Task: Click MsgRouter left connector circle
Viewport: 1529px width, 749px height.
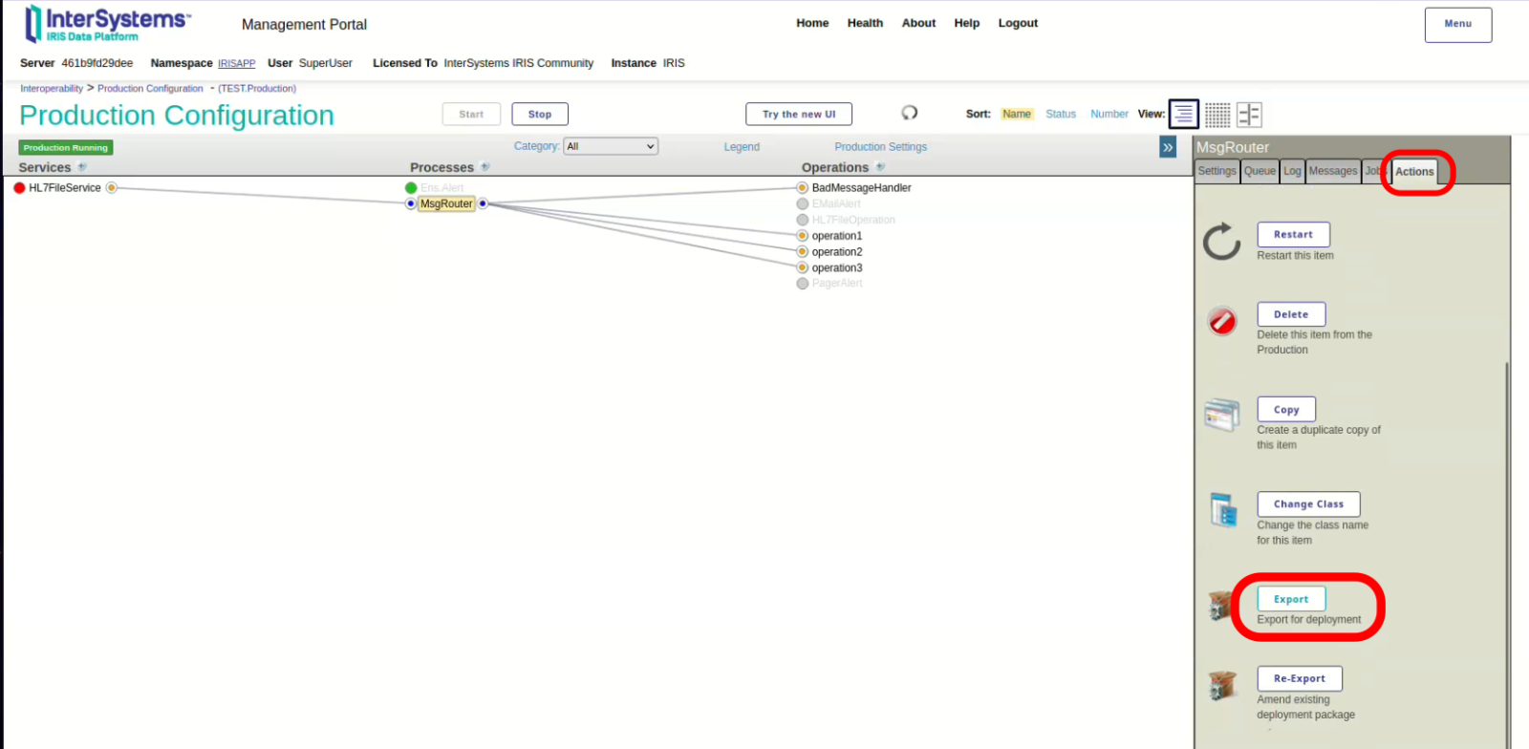Action: pos(411,203)
